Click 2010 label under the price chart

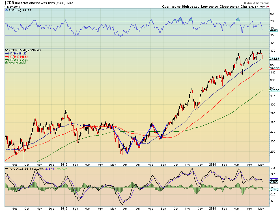point(64,164)
